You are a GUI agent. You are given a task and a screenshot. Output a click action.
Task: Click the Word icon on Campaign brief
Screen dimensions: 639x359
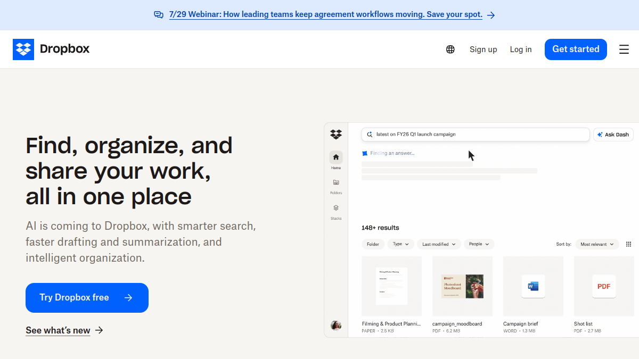click(533, 286)
